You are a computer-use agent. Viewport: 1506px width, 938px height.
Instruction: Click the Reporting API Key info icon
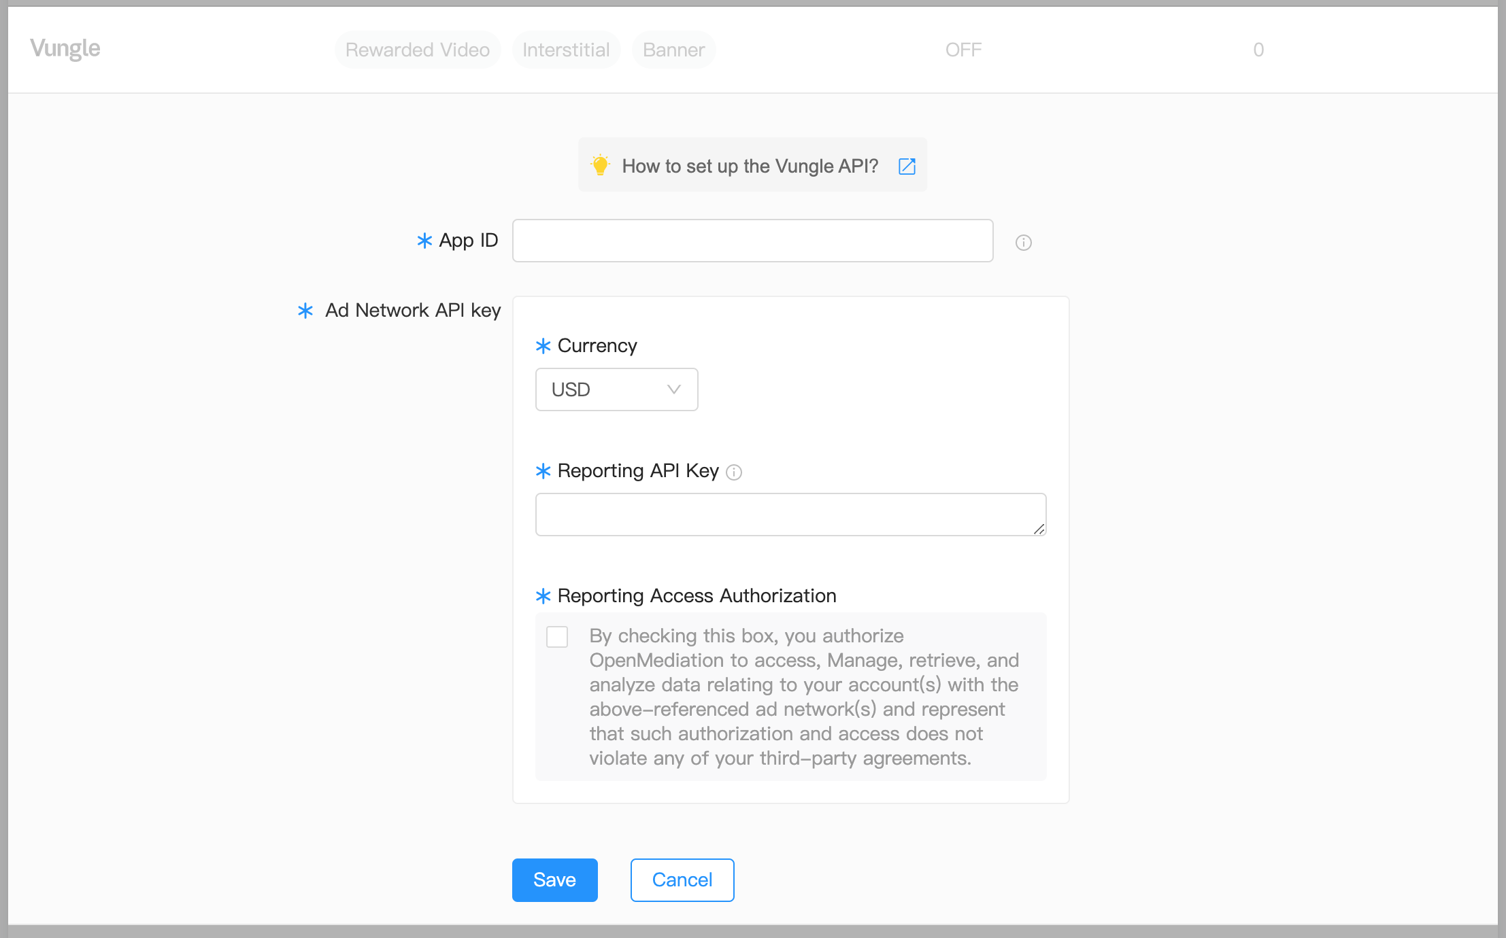pos(734,472)
